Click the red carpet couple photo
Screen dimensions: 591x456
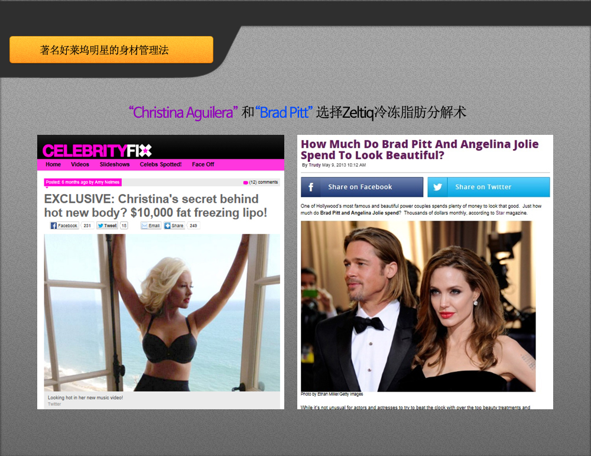click(418, 306)
